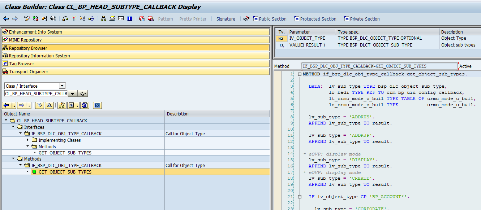
Task: Activate the class with the matchstick icon
Action: pyautogui.click(x=73, y=19)
